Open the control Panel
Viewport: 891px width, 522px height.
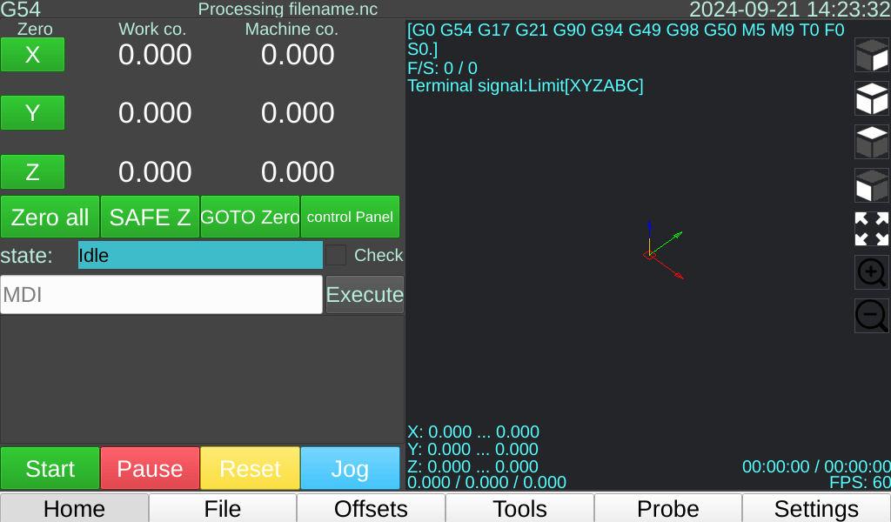click(350, 217)
